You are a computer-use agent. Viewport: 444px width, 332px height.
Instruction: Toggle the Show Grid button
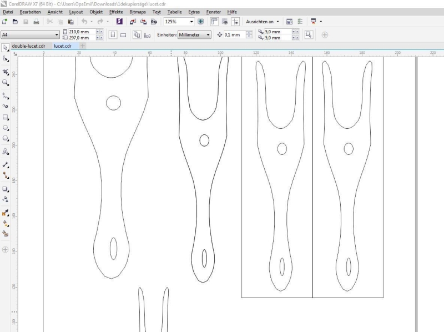225,22
